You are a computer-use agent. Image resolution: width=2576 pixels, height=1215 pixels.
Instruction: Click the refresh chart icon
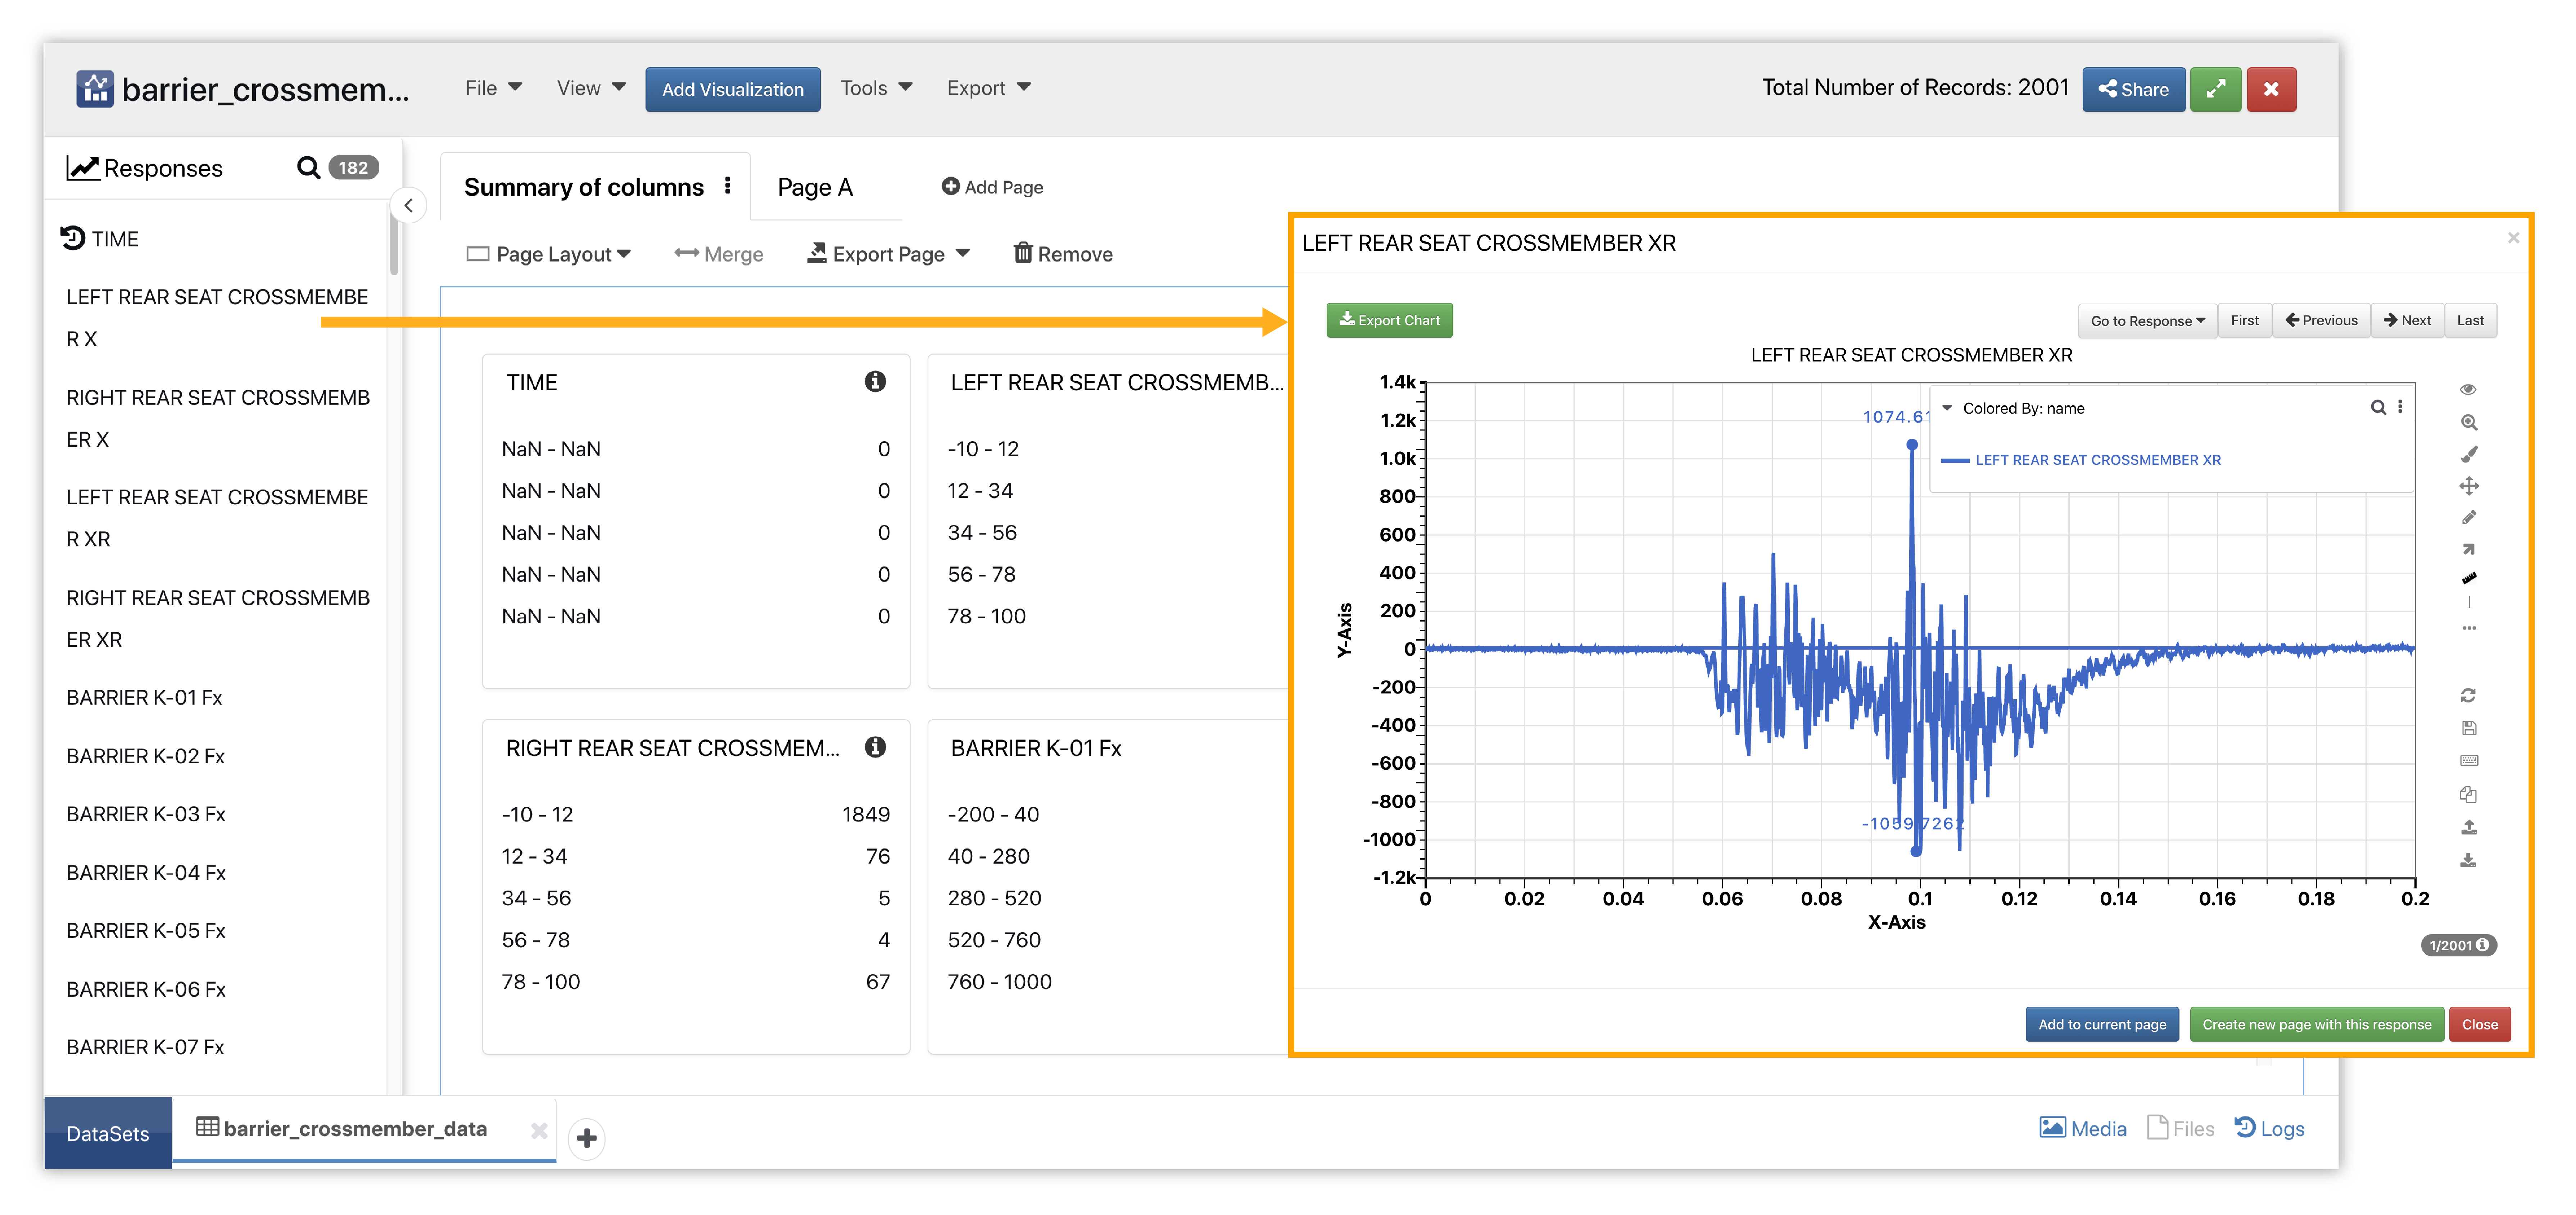[2468, 695]
